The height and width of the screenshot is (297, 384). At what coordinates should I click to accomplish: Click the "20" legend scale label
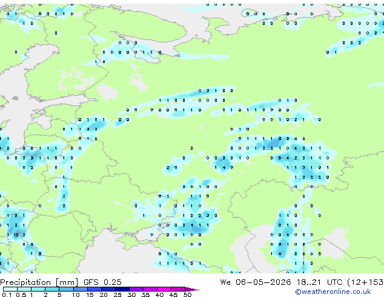click(x=104, y=295)
